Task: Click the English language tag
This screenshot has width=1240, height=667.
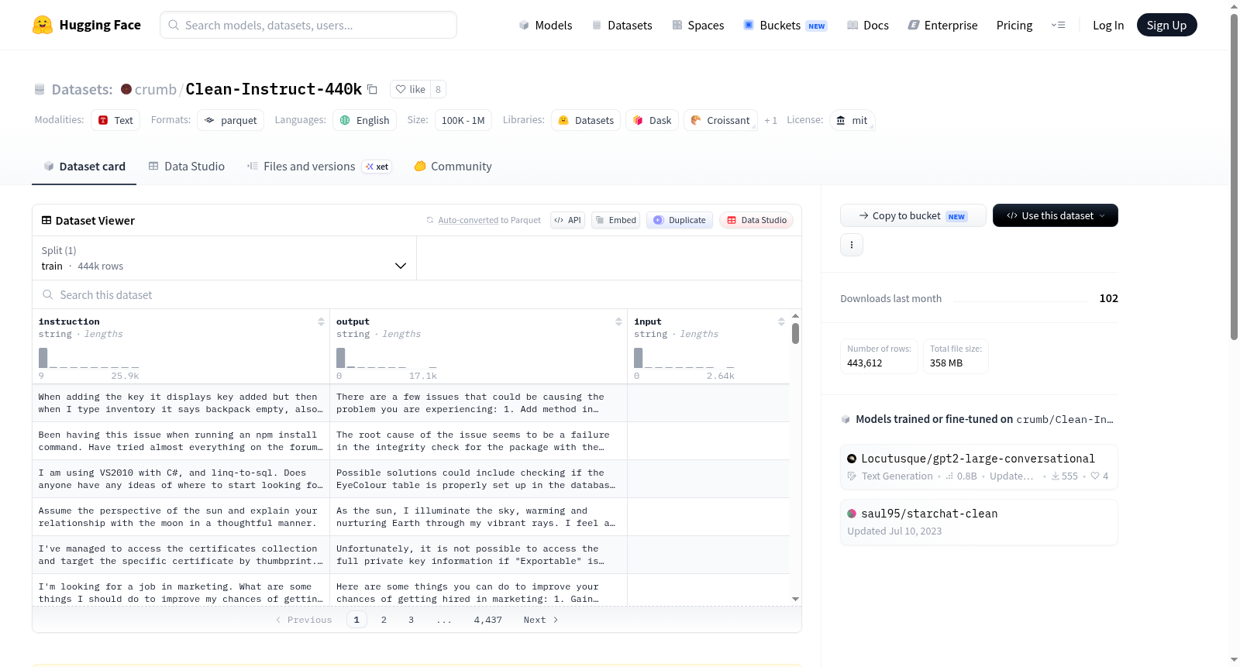Action: (x=365, y=120)
